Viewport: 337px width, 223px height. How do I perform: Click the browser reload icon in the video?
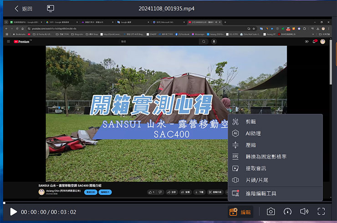tap(17, 29)
